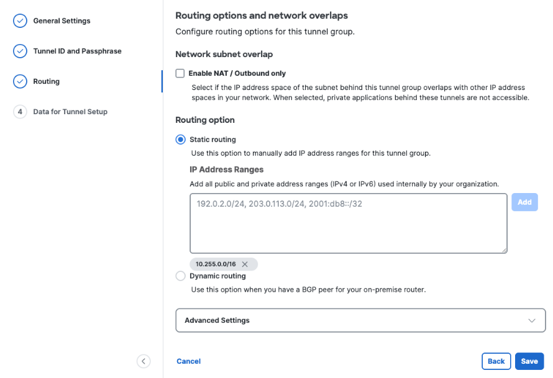
Task: Expand the Advanced Settings section
Action: (360, 320)
